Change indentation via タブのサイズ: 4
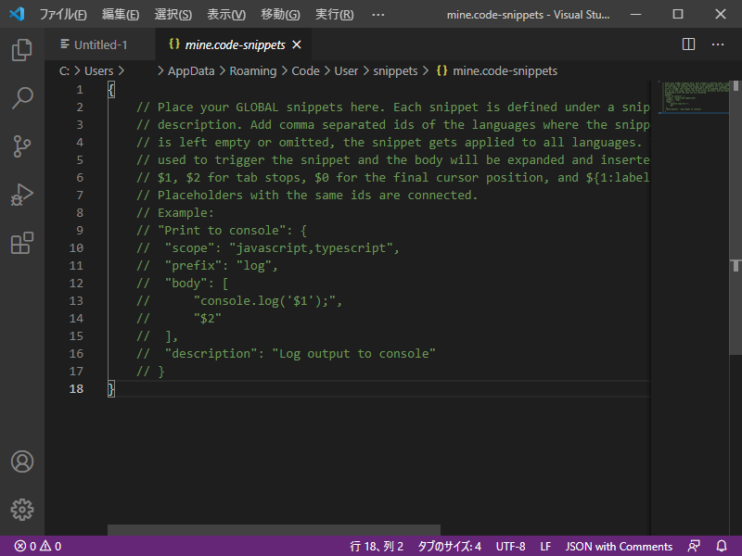This screenshot has height=556, width=742. pyautogui.click(x=449, y=546)
